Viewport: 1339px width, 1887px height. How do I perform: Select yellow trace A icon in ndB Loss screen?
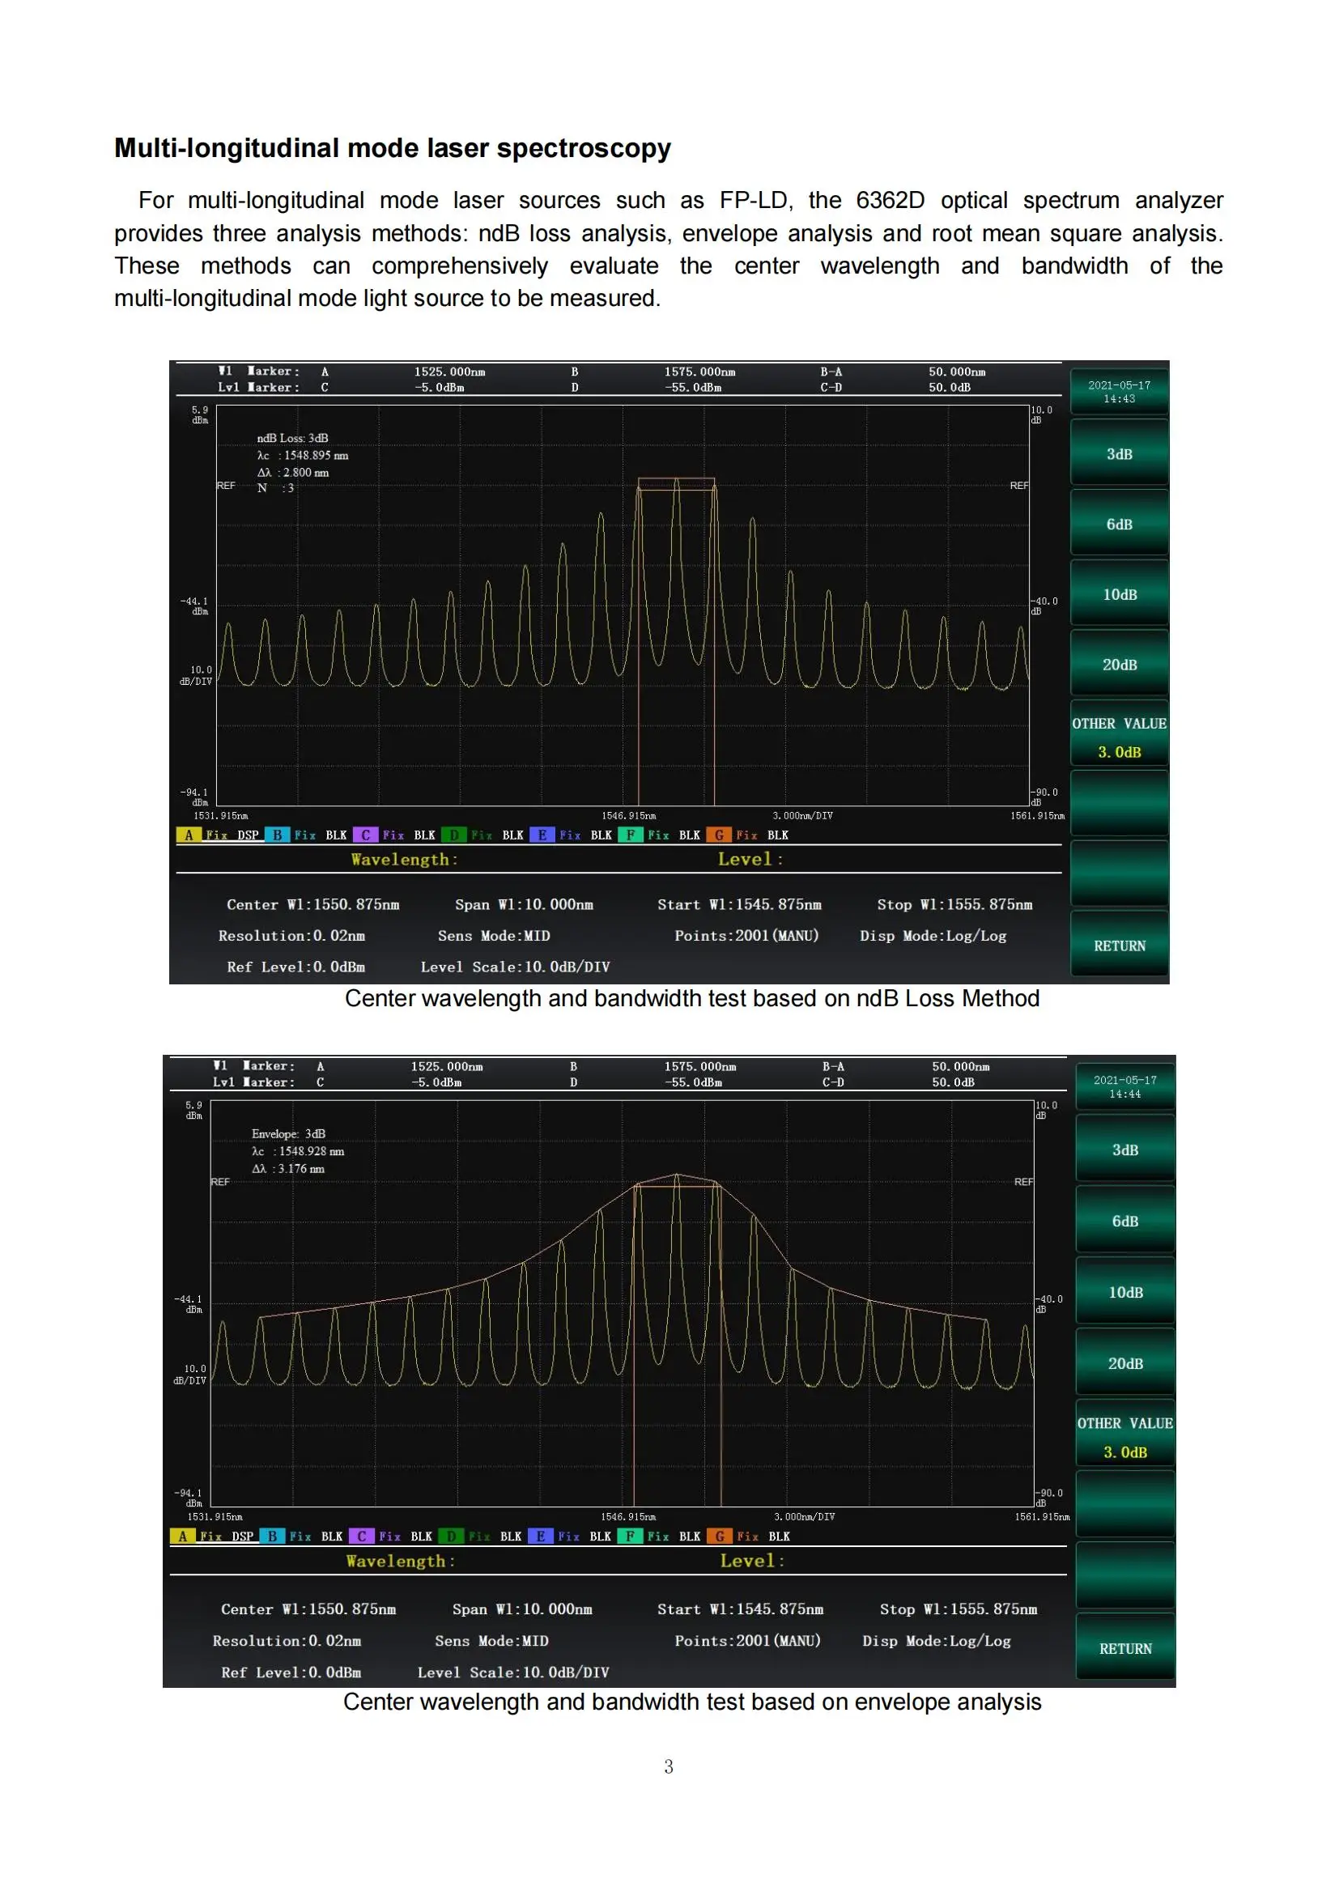189,835
